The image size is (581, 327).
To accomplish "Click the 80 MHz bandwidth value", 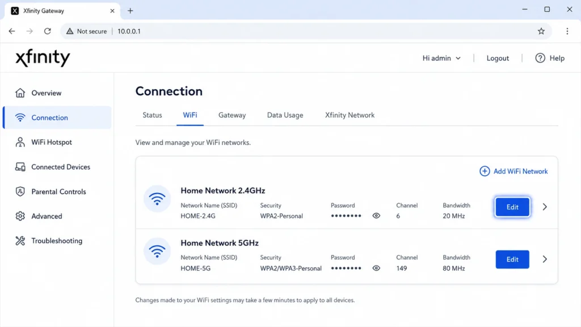I will [x=453, y=268].
